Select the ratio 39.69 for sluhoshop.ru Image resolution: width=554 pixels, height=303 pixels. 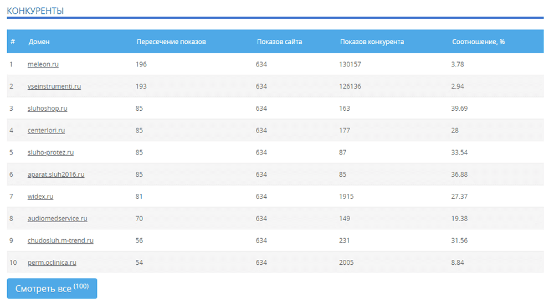(x=459, y=109)
